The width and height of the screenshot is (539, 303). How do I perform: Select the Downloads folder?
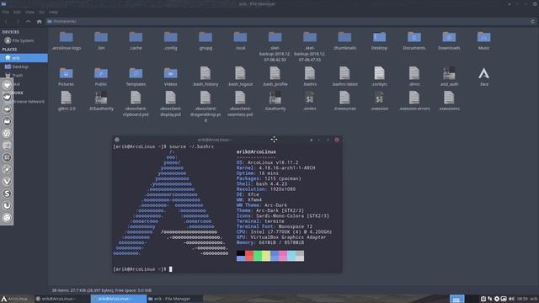[449, 41]
